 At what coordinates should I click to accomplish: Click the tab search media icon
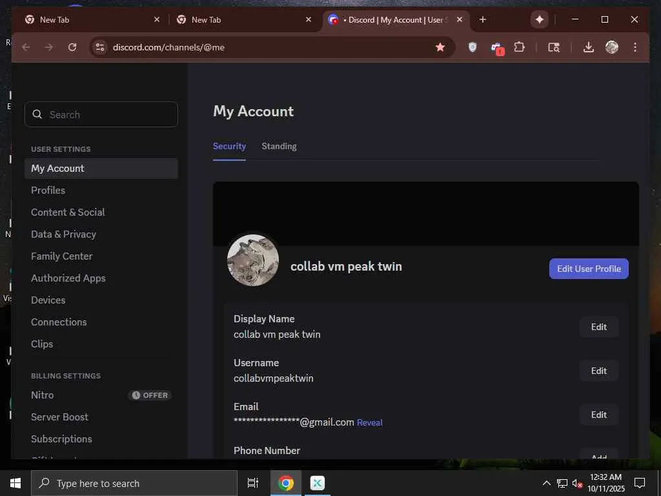553,47
